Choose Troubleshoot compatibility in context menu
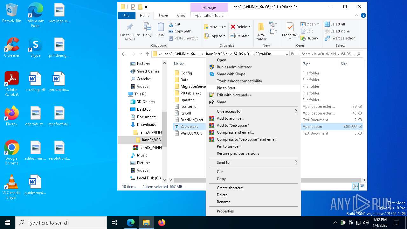The height and width of the screenshot is (229, 407). (253, 81)
